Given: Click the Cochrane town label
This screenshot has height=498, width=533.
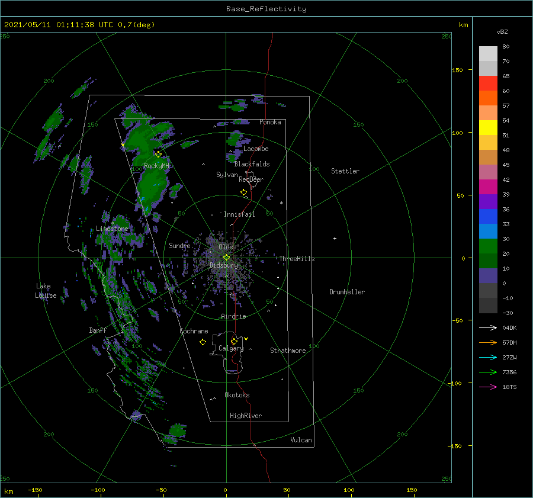Looking at the screenshot, I should (x=194, y=331).
